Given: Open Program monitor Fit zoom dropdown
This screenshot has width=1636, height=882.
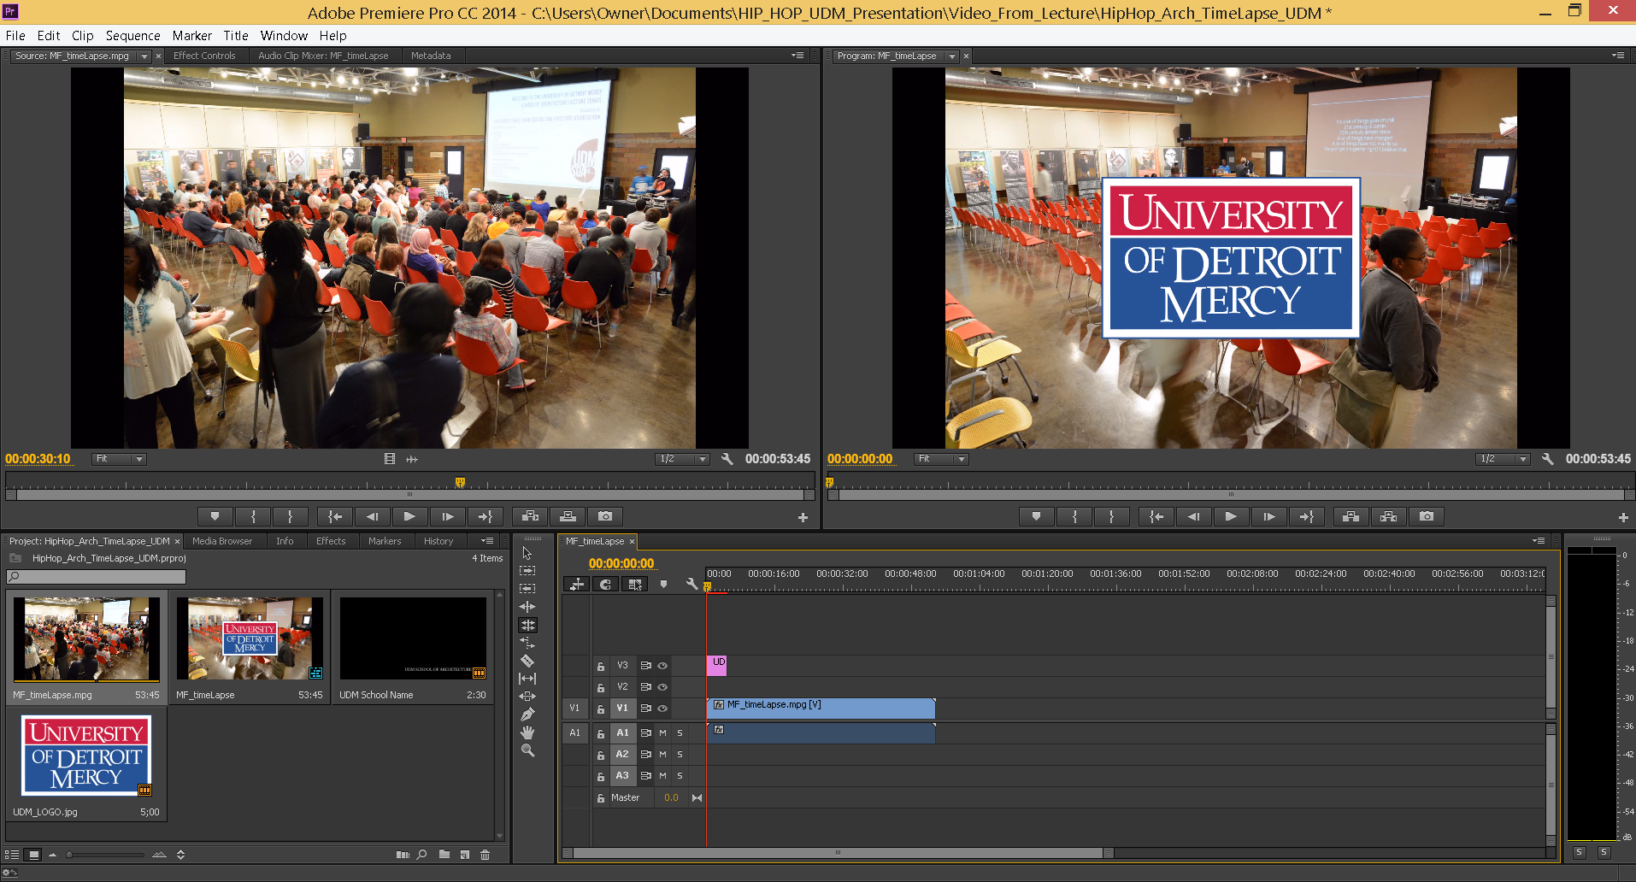Looking at the screenshot, I should coord(940,459).
